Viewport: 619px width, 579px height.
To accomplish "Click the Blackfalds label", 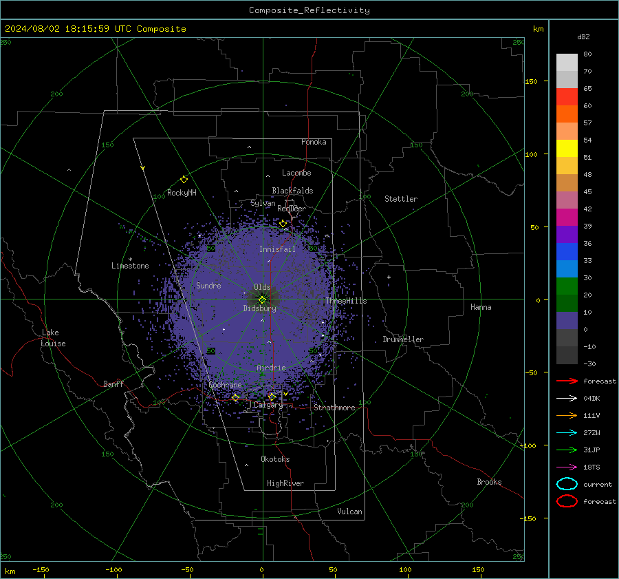I will (x=292, y=191).
